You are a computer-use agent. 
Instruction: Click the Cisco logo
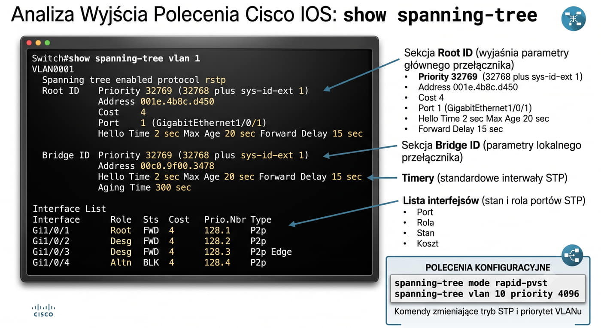click(x=43, y=310)
